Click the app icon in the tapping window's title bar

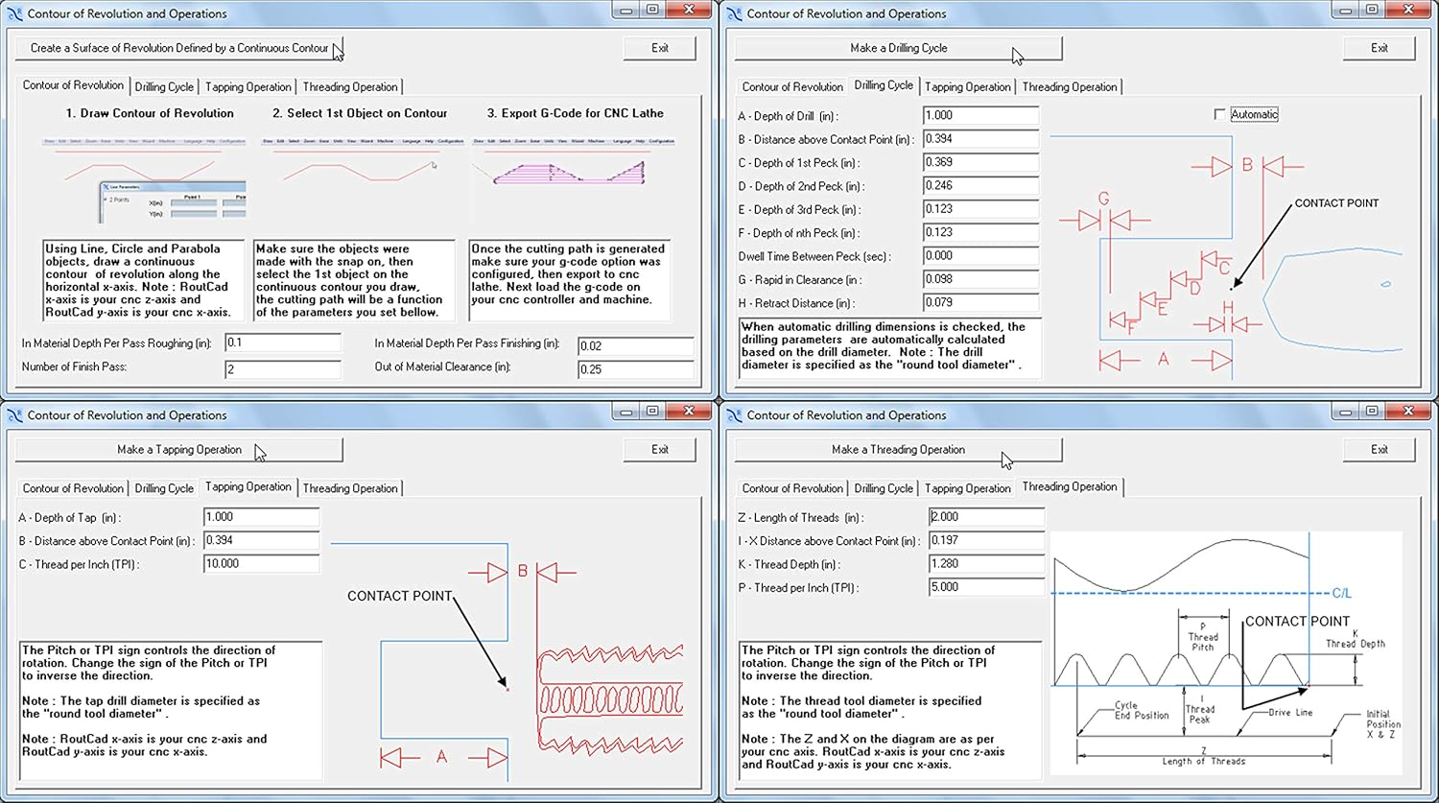point(14,415)
